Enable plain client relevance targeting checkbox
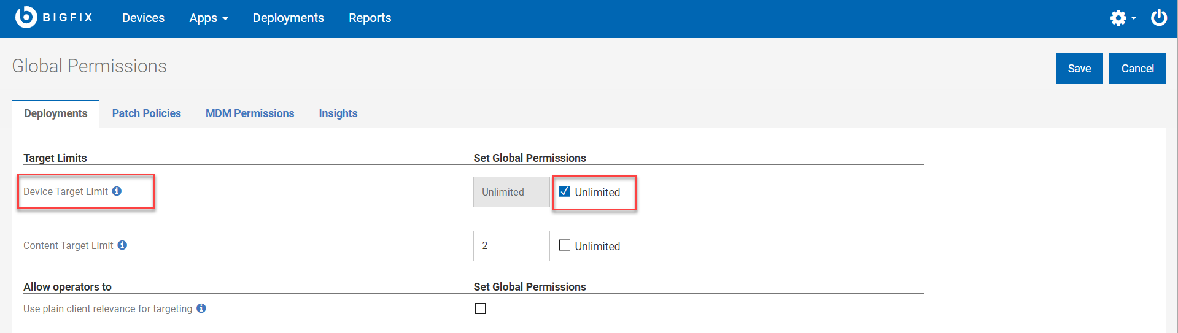 pyautogui.click(x=480, y=308)
